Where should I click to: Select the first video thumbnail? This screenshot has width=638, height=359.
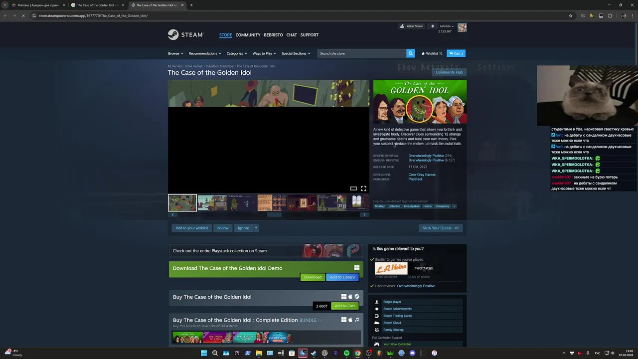pyautogui.click(x=182, y=202)
